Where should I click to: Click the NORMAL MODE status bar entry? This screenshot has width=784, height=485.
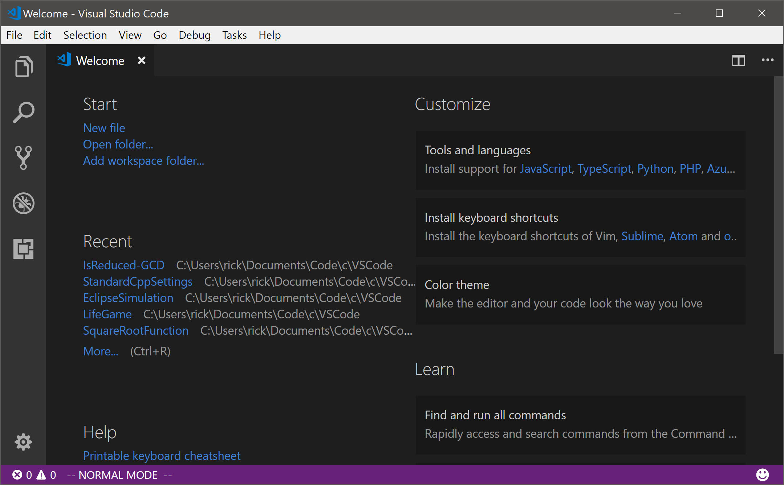click(119, 475)
